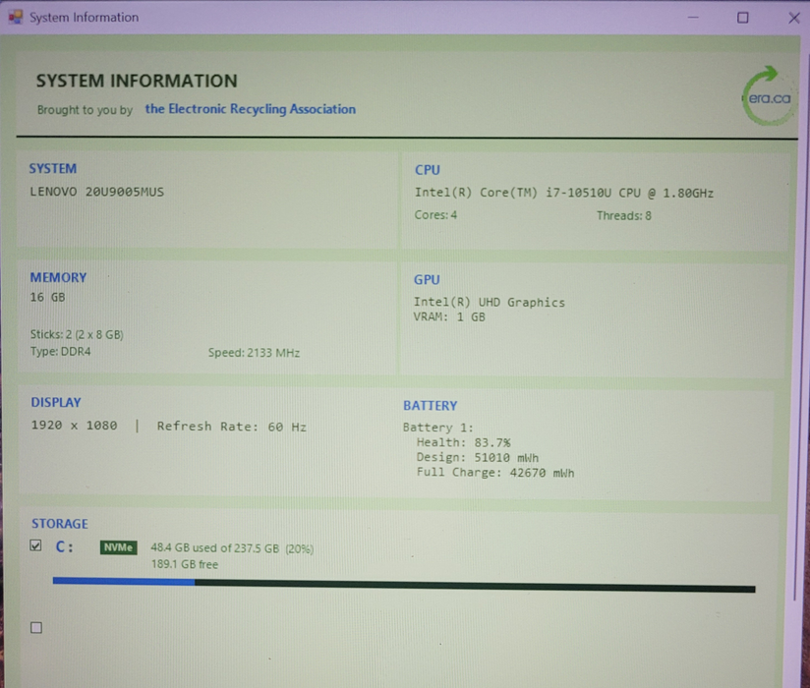Click the Cores: 4 value
The width and height of the screenshot is (810, 688).
[x=435, y=215]
